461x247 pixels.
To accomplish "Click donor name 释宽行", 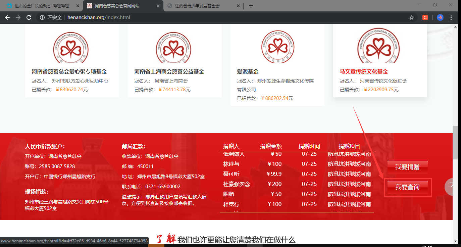I will point(231,204).
